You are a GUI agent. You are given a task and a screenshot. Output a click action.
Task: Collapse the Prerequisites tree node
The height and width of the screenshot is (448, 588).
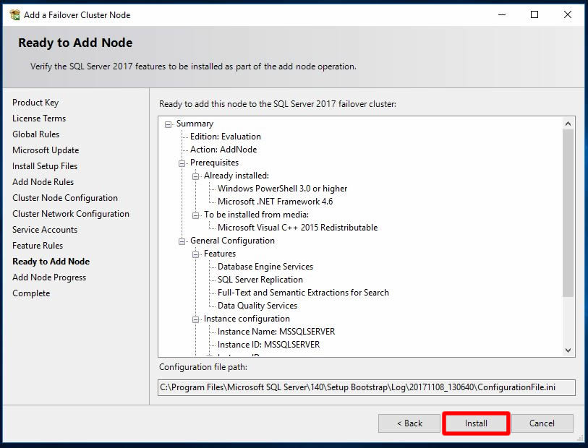click(182, 163)
